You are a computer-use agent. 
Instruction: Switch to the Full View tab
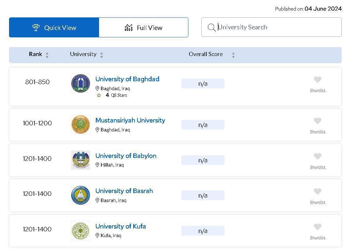click(x=144, y=28)
